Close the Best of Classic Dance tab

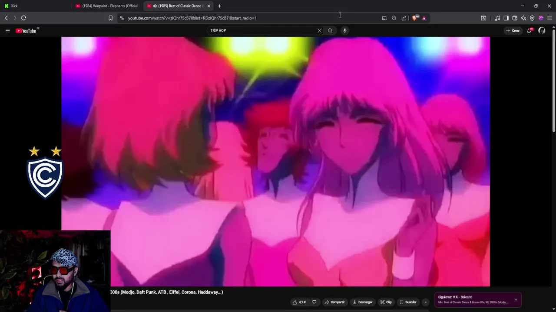[208, 6]
